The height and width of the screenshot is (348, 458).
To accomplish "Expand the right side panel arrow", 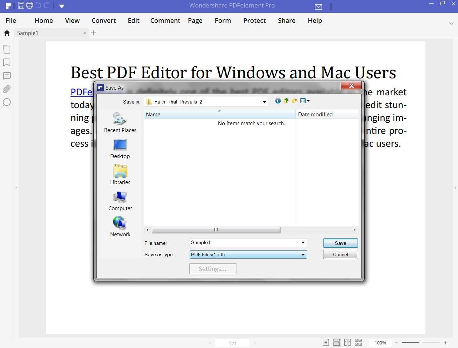I will (455, 188).
